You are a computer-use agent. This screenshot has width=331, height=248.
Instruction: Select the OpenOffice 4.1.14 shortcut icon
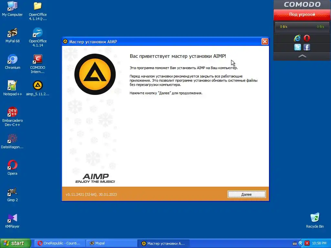tap(37, 37)
